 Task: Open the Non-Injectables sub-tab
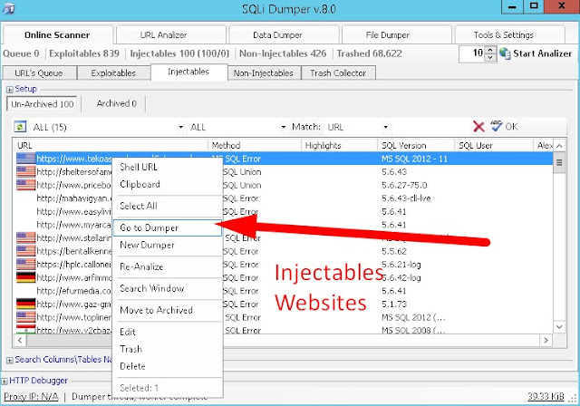coord(264,72)
